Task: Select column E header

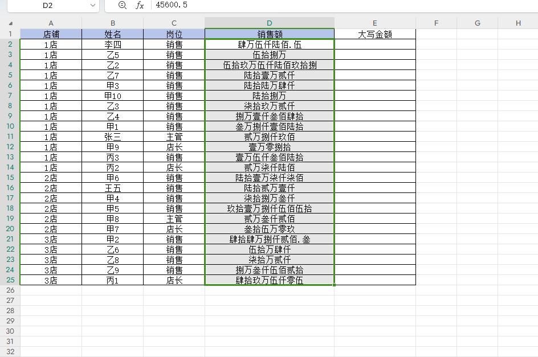Action: point(374,23)
